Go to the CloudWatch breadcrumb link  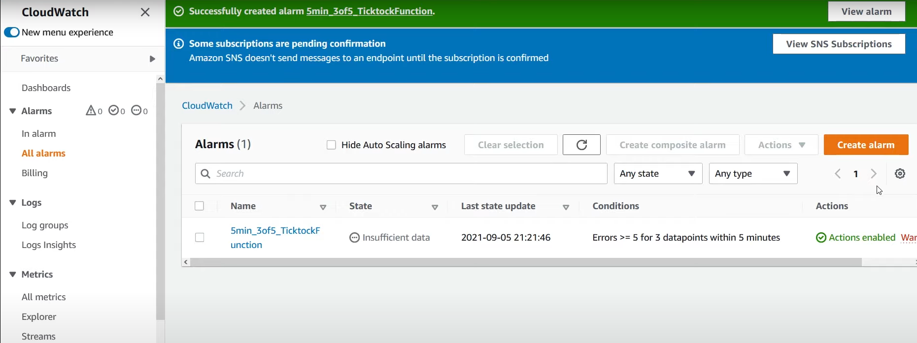click(x=207, y=106)
